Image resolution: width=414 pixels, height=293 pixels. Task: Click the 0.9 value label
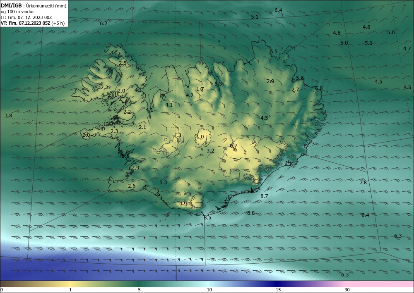click(183, 203)
